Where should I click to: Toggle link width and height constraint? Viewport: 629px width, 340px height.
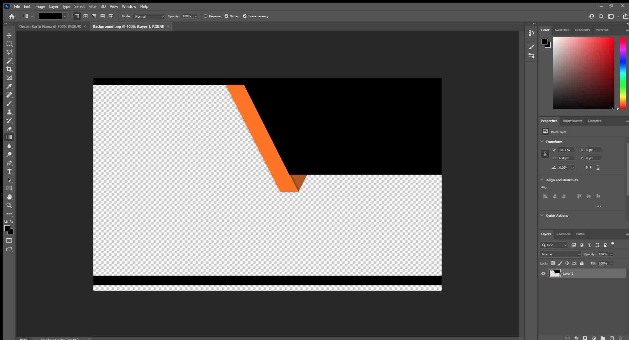[545, 154]
